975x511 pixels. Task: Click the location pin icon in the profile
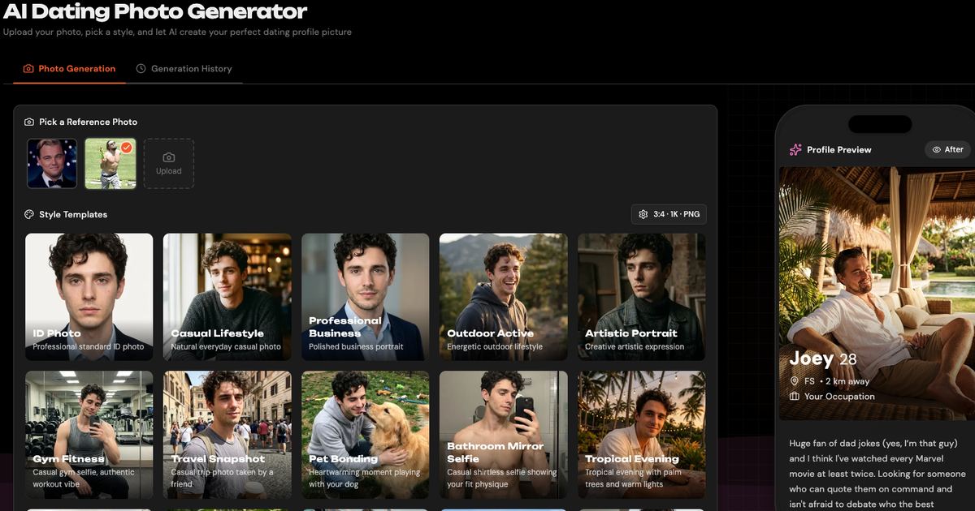click(x=795, y=381)
